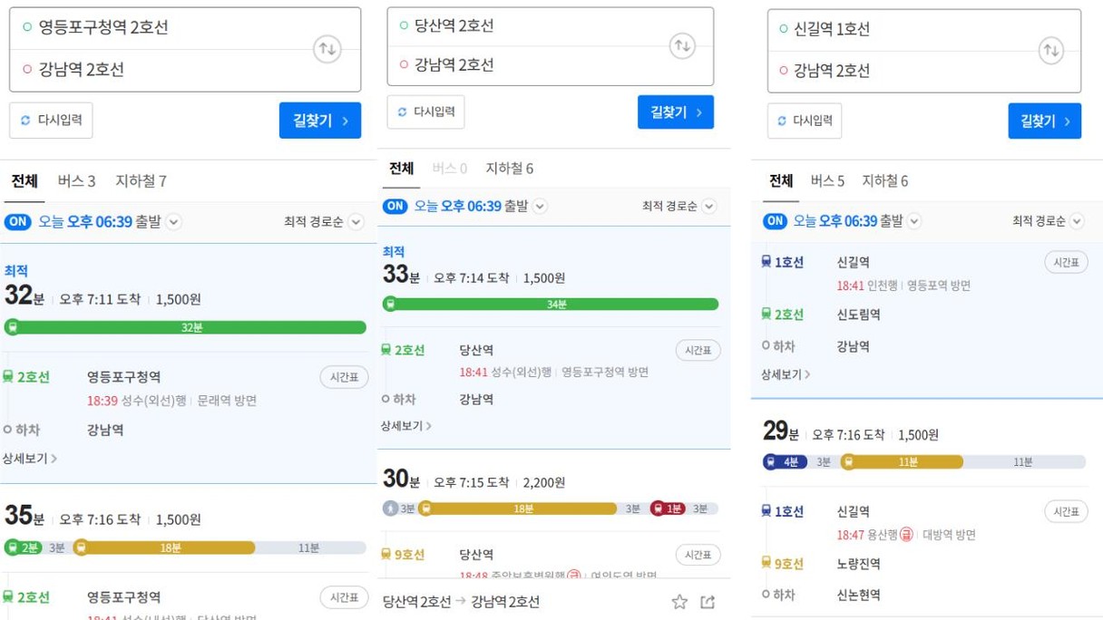Toggle the ON departure switch in the right panel
Viewport: 1103px width, 620px height.
(x=775, y=221)
